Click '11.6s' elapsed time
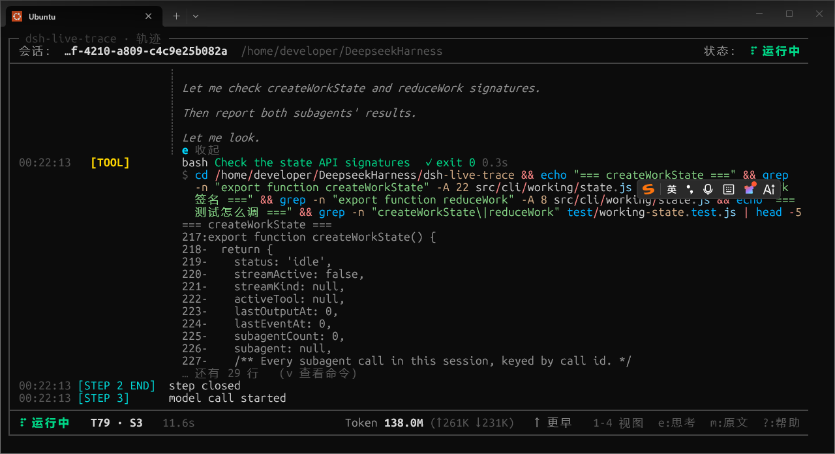Image resolution: width=835 pixels, height=454 pixels. coord(179,423)
